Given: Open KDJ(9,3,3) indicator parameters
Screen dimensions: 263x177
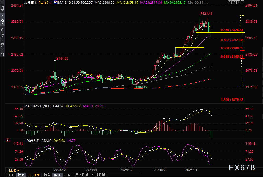Looking at the screenshot, I should (32, 141).
